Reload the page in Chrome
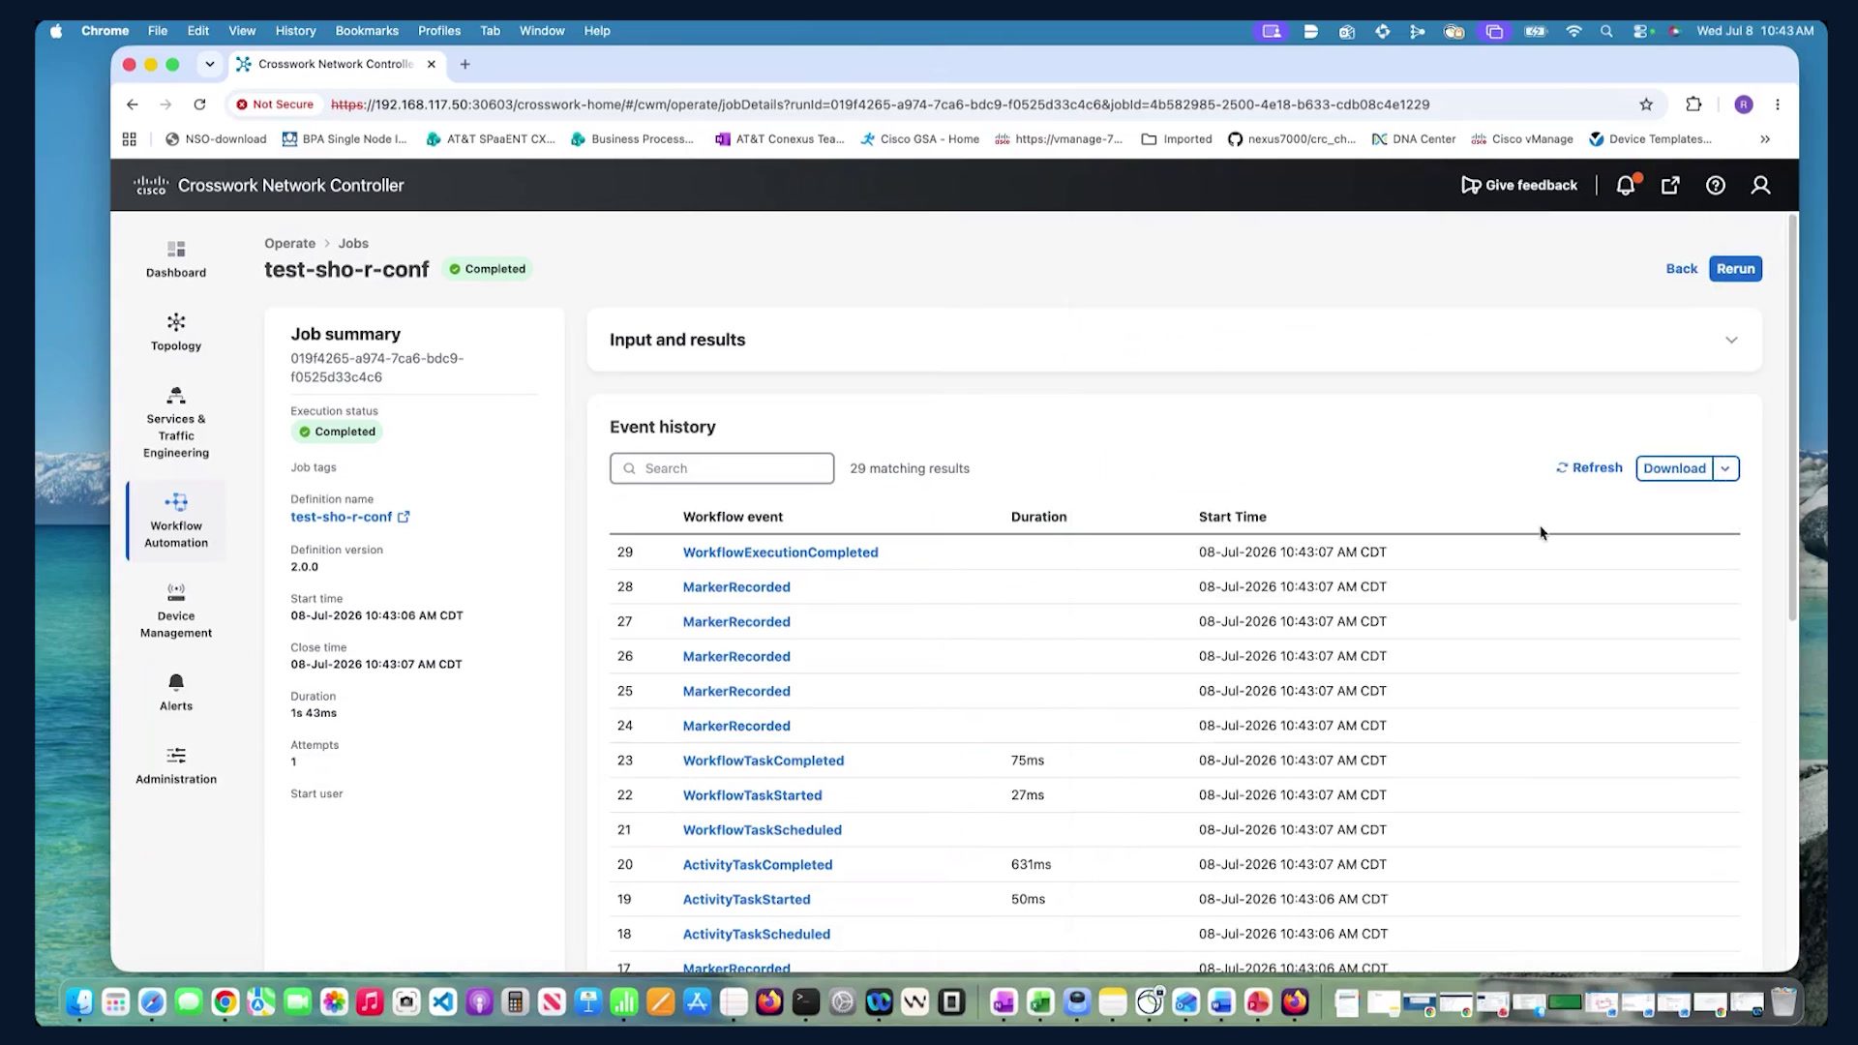The width and height of the screenshot is (1858, 1045). click(199, 104)
